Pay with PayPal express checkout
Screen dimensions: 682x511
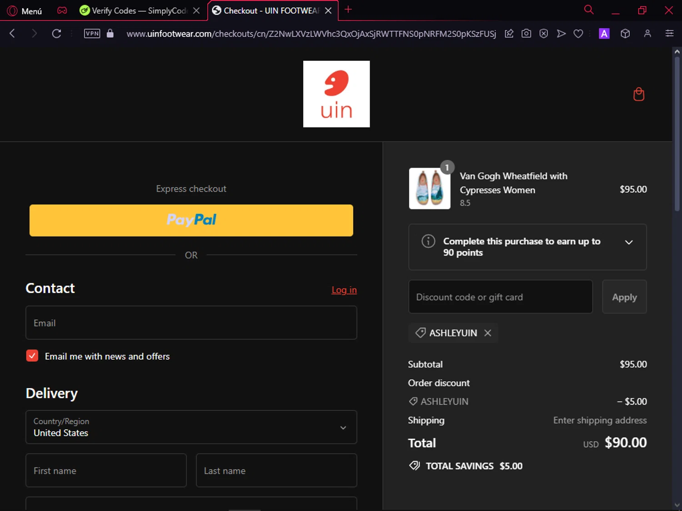(191, 220)
